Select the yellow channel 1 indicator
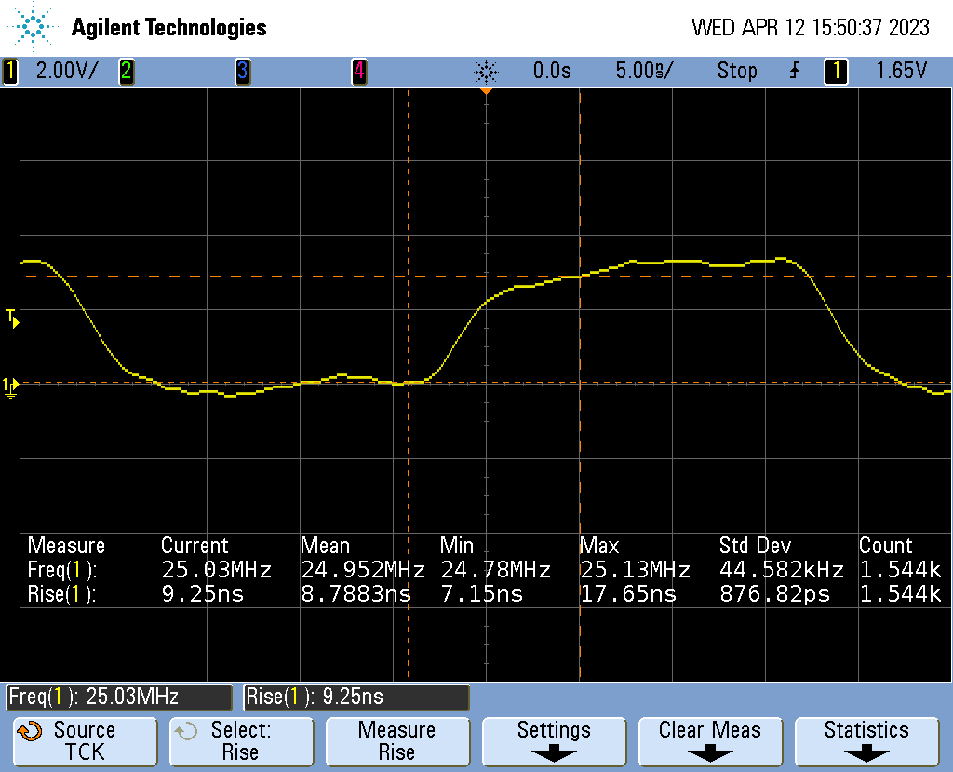 point(10,71)
